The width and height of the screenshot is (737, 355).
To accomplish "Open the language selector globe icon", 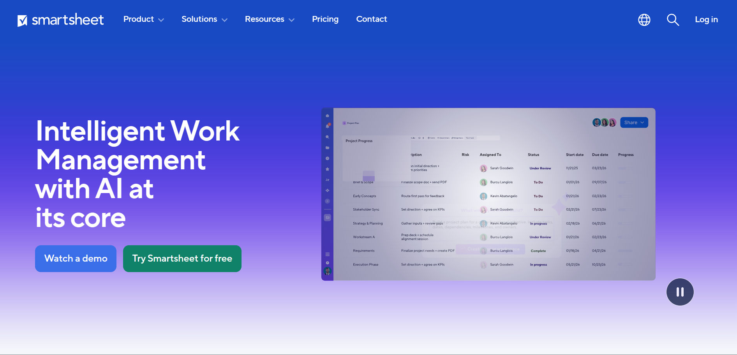I will click(644, 19).
